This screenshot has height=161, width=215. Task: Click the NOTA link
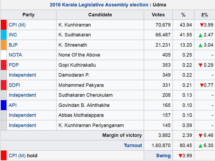point(15,55)
